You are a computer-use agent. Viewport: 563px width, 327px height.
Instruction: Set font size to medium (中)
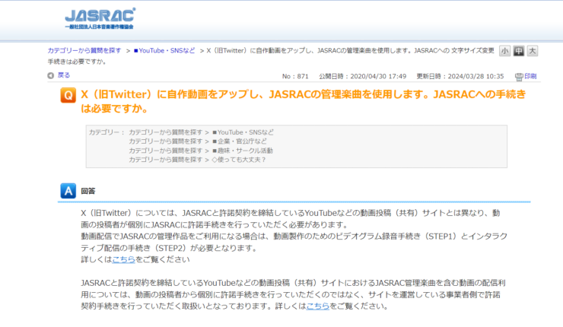(x=519, y=51)
